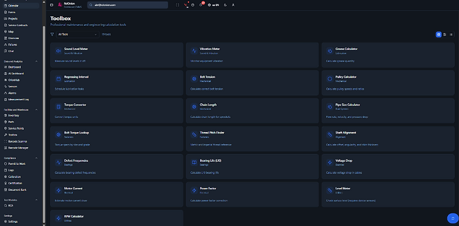Image resolution: width=459 pixels, height=226 pixels.
Task: Toggle dark mode moon icon
Action: click(225, 5)
